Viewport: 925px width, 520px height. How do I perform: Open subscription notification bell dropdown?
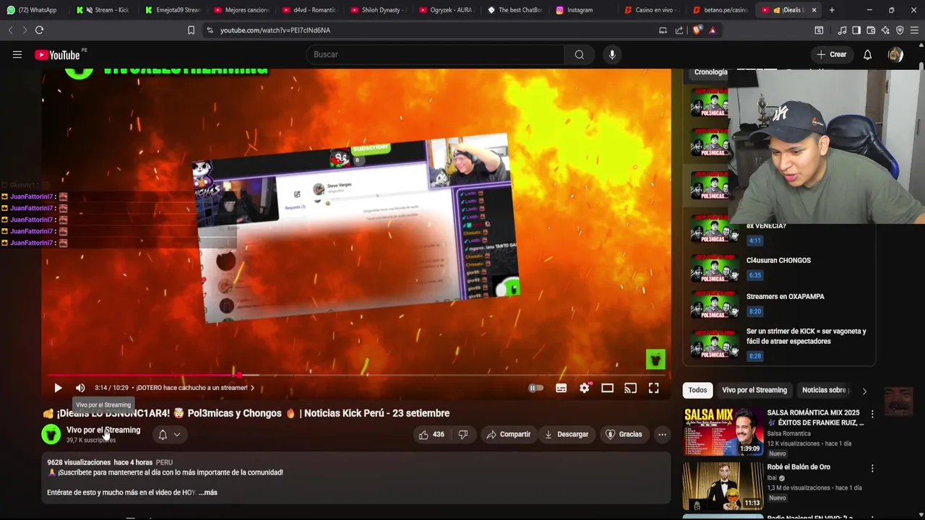click(169, 434)
